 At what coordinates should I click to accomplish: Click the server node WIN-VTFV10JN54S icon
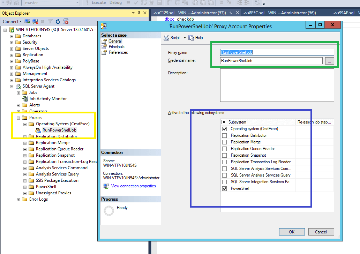[12, 30]
